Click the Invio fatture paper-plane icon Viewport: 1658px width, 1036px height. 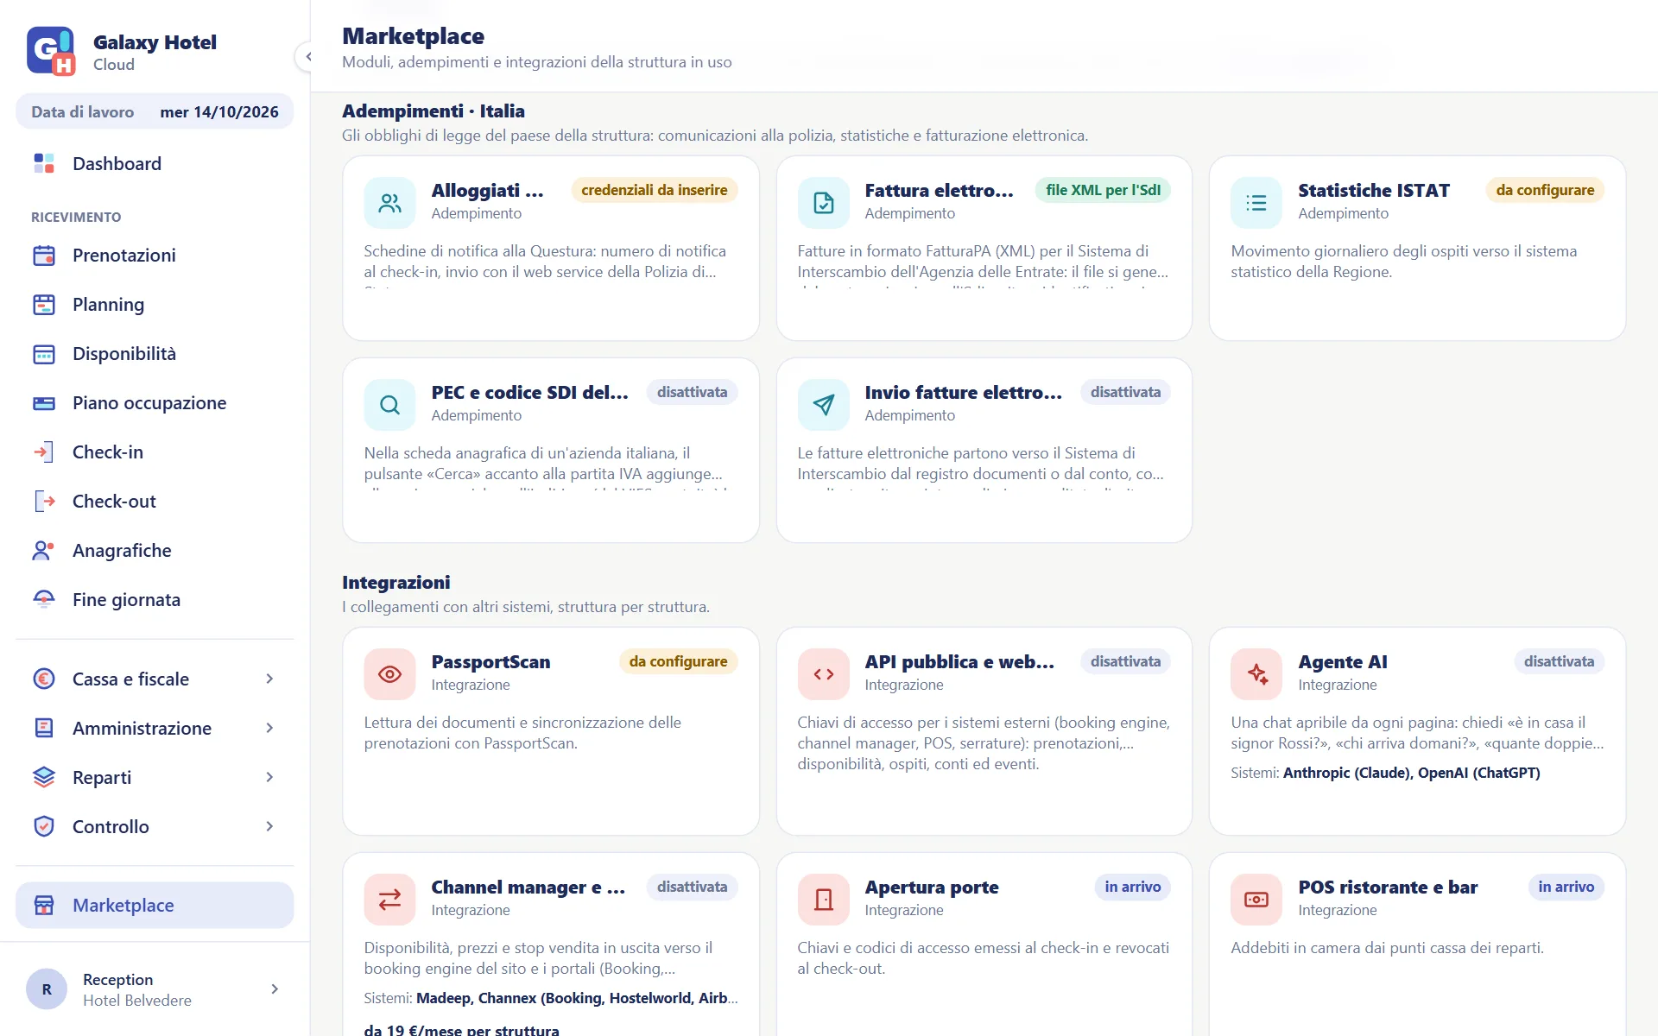(x=823, y=405)
